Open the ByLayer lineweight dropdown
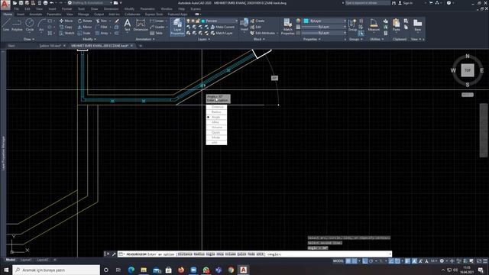This screenshot has height=275, width=489. (324, 27)
